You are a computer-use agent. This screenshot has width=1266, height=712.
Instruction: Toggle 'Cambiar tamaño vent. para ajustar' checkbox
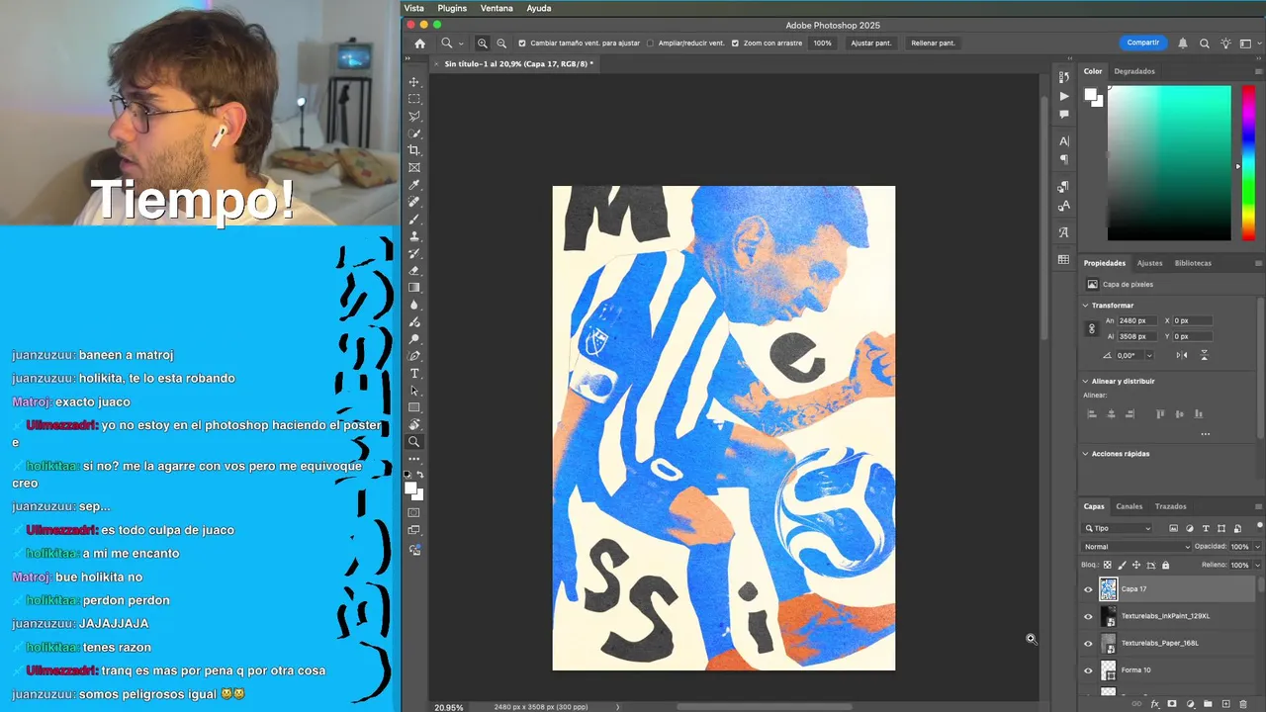[x=522, y=44]
